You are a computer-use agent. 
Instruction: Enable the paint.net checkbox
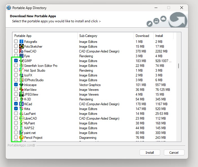point(16,133)
